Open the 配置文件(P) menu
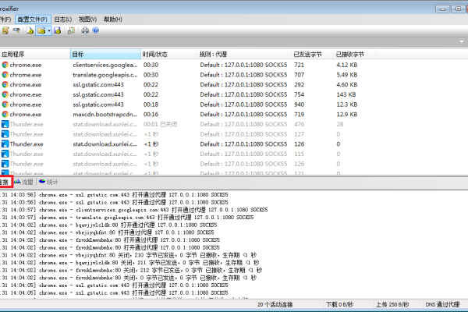 [34, 18]
